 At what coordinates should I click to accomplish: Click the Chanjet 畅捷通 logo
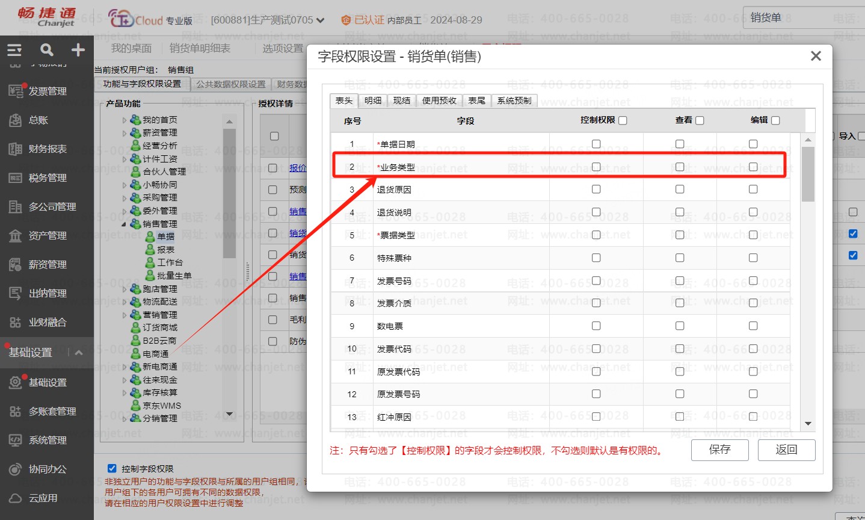coord(47,17)
